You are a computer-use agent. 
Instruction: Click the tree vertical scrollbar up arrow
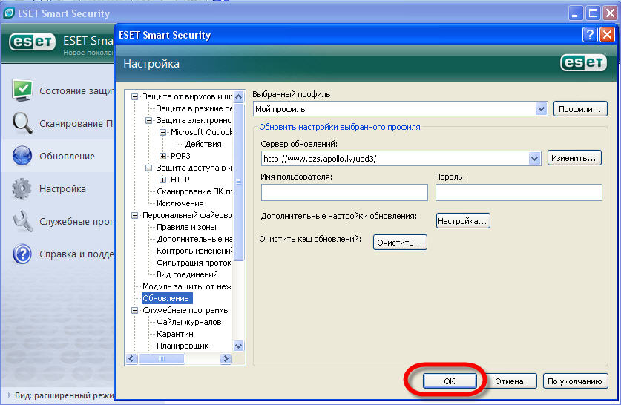tap(238, 96)
